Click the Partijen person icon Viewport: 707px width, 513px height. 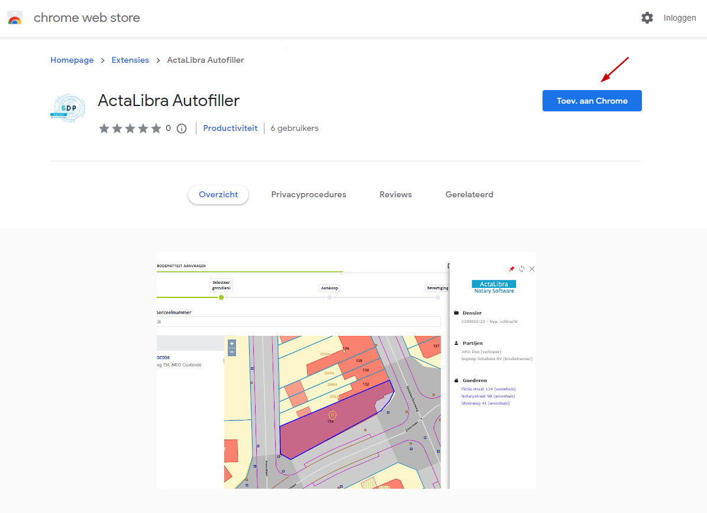456,343
